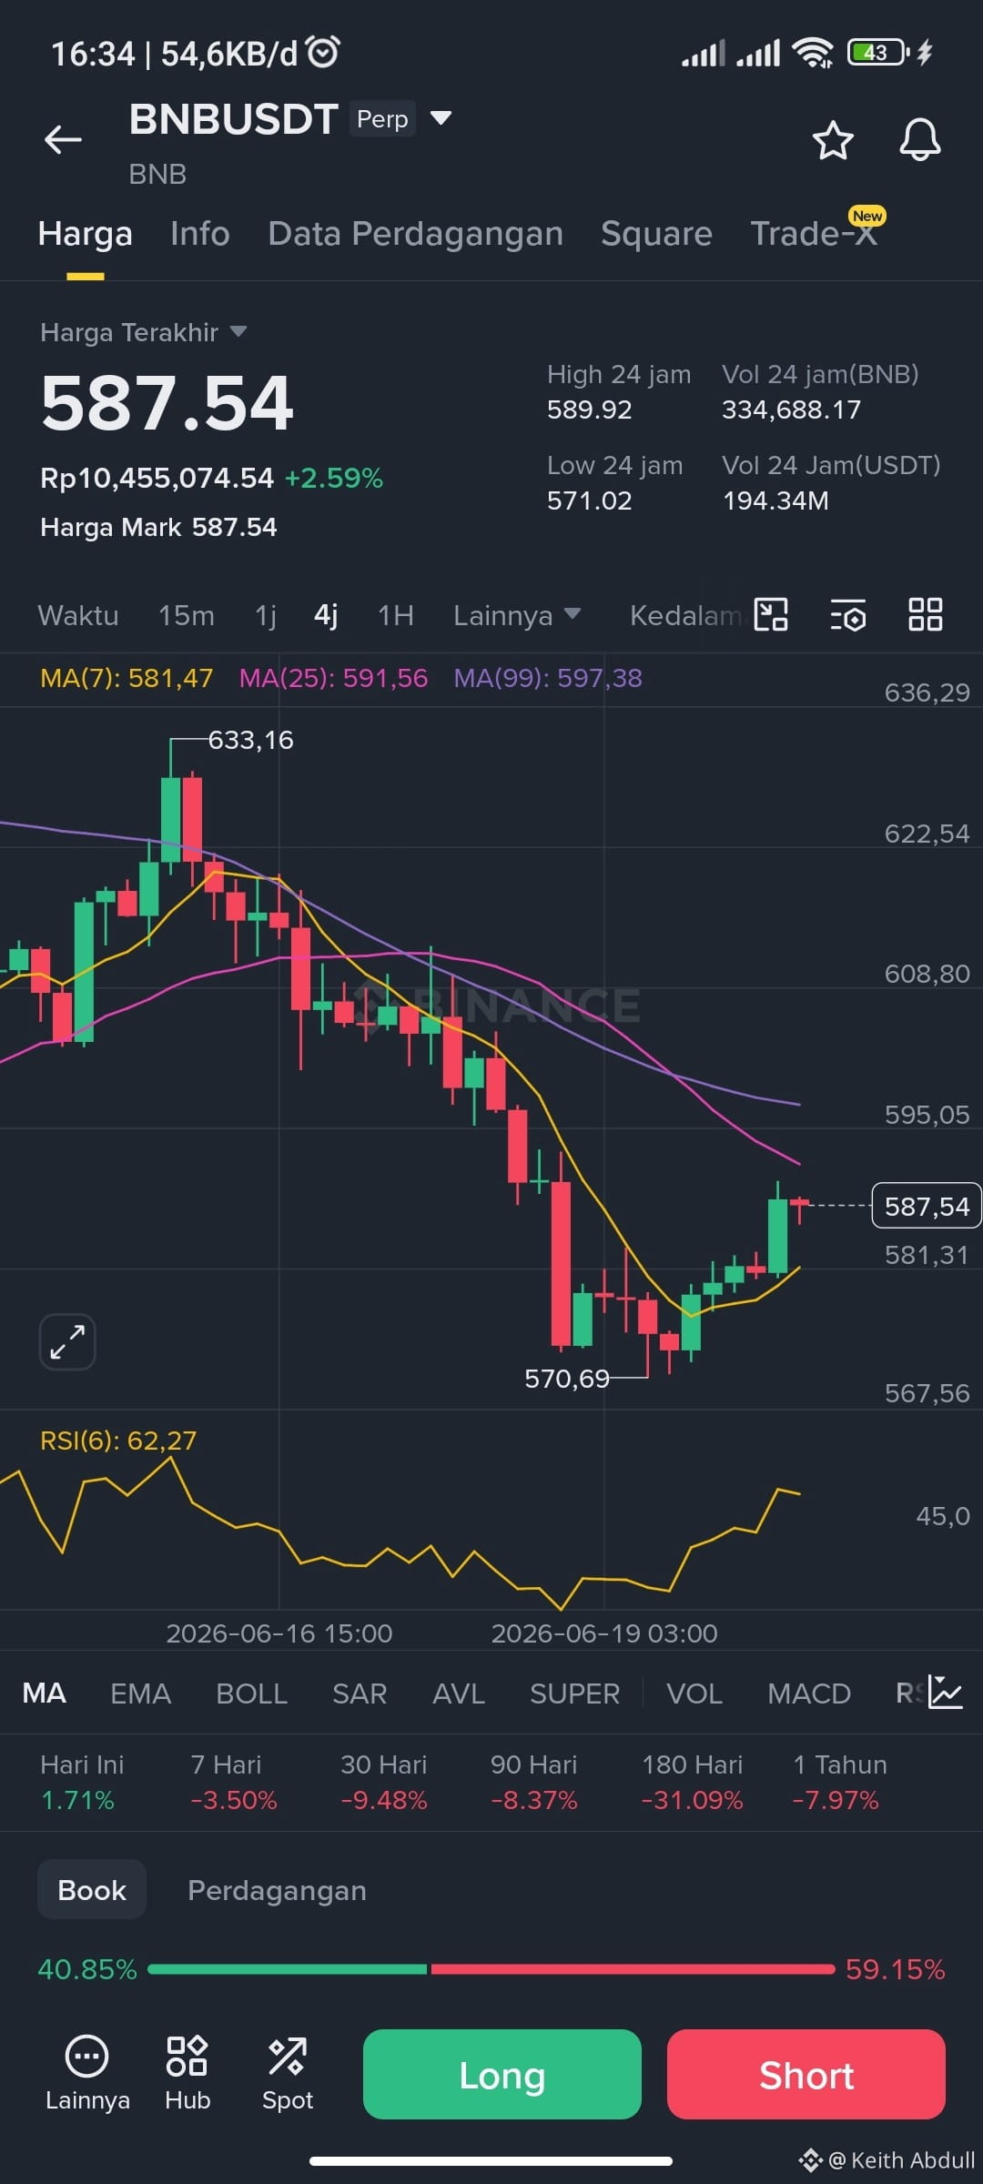Tap the 1 Tahun -7.97% change

pyautogui.click(x=839, y=1782)
